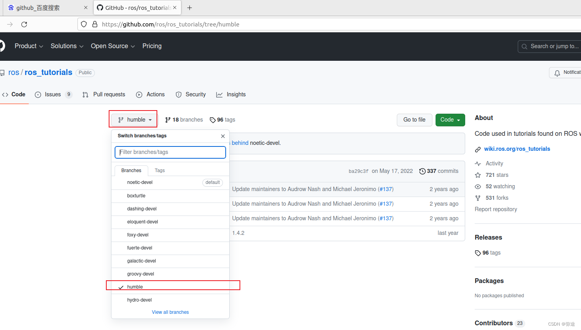Click the browser reload icon

[24, 24]
